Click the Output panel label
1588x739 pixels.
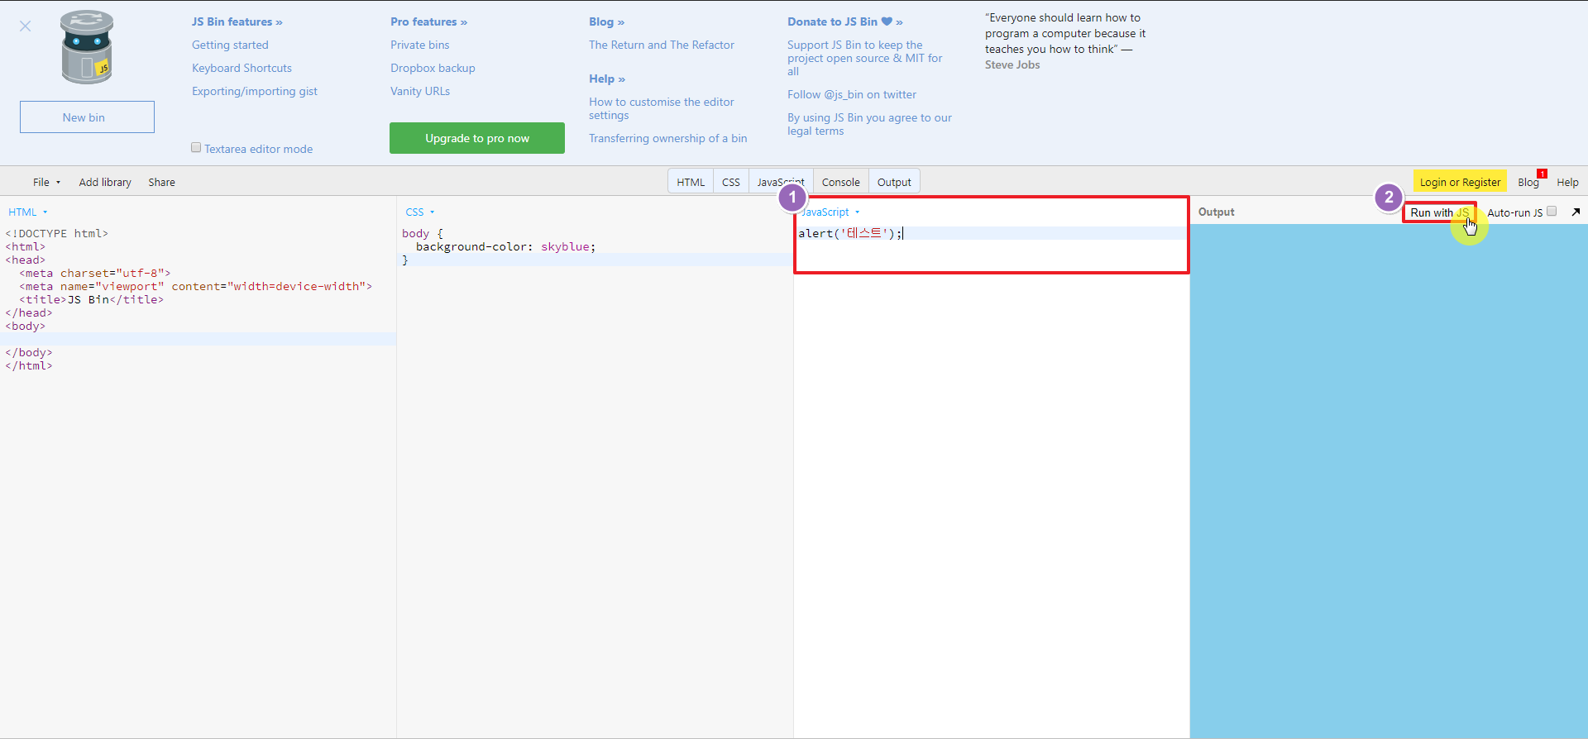coord(1216,212)
